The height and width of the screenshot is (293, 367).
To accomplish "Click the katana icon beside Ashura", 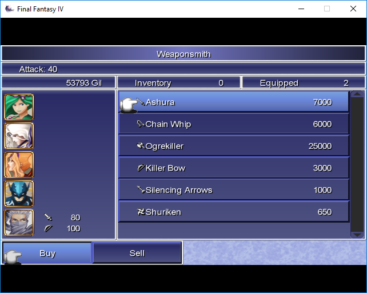I will pos(141,102).
